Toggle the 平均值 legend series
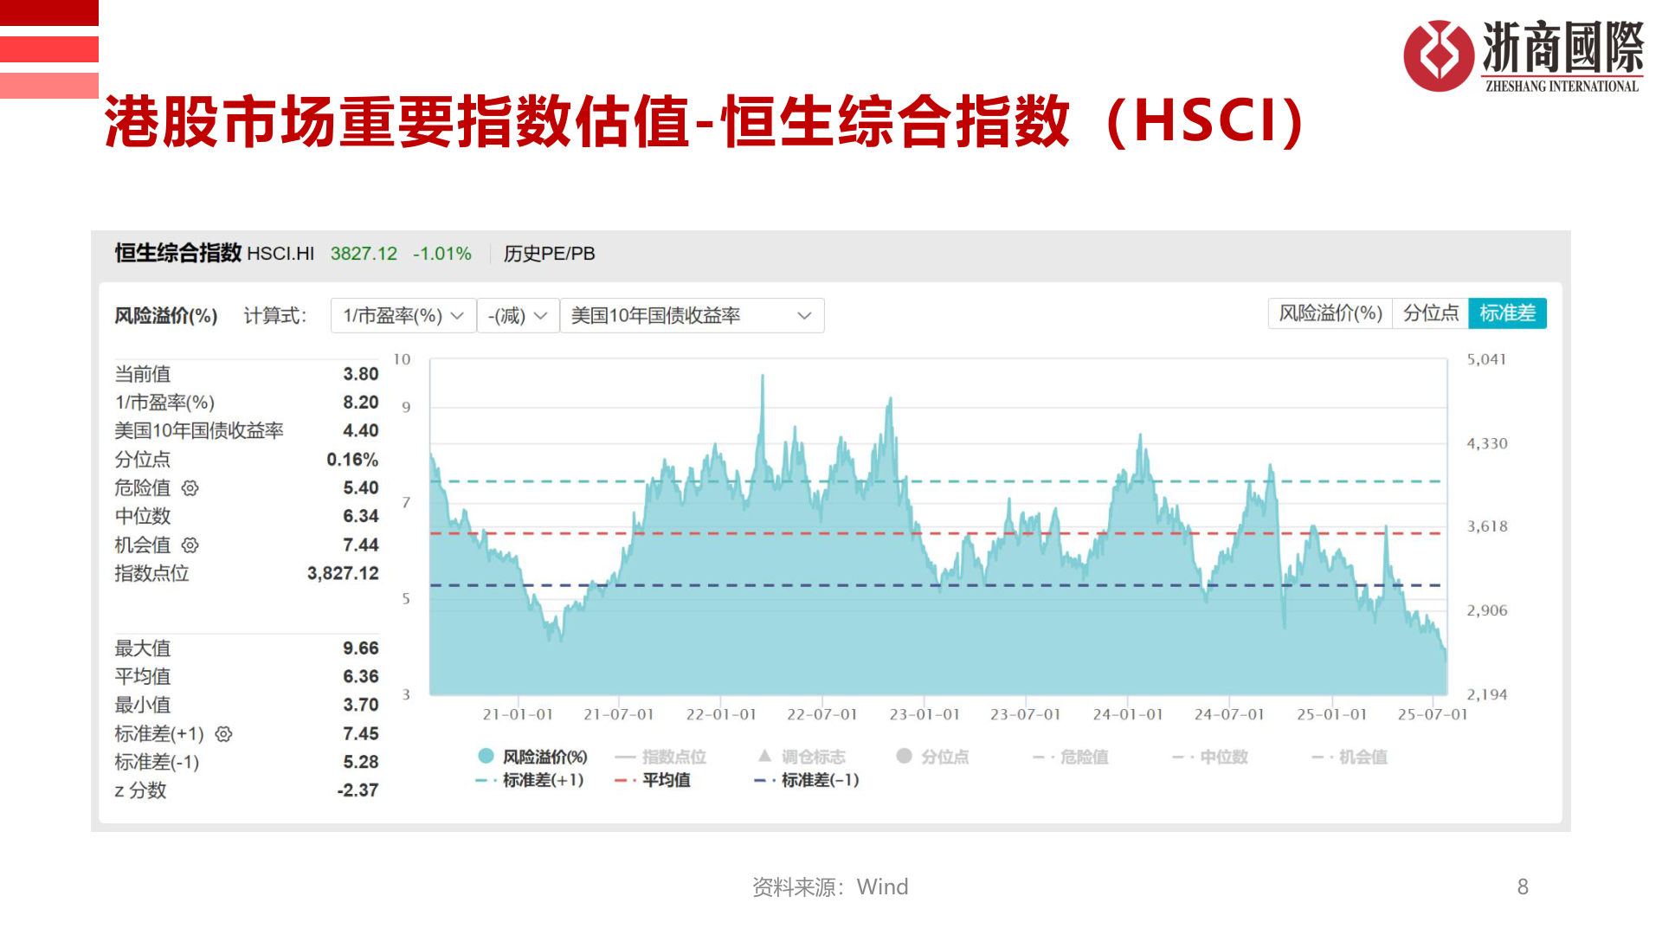This screenshot has height=935, width=1662. click(x=663, y=780)
